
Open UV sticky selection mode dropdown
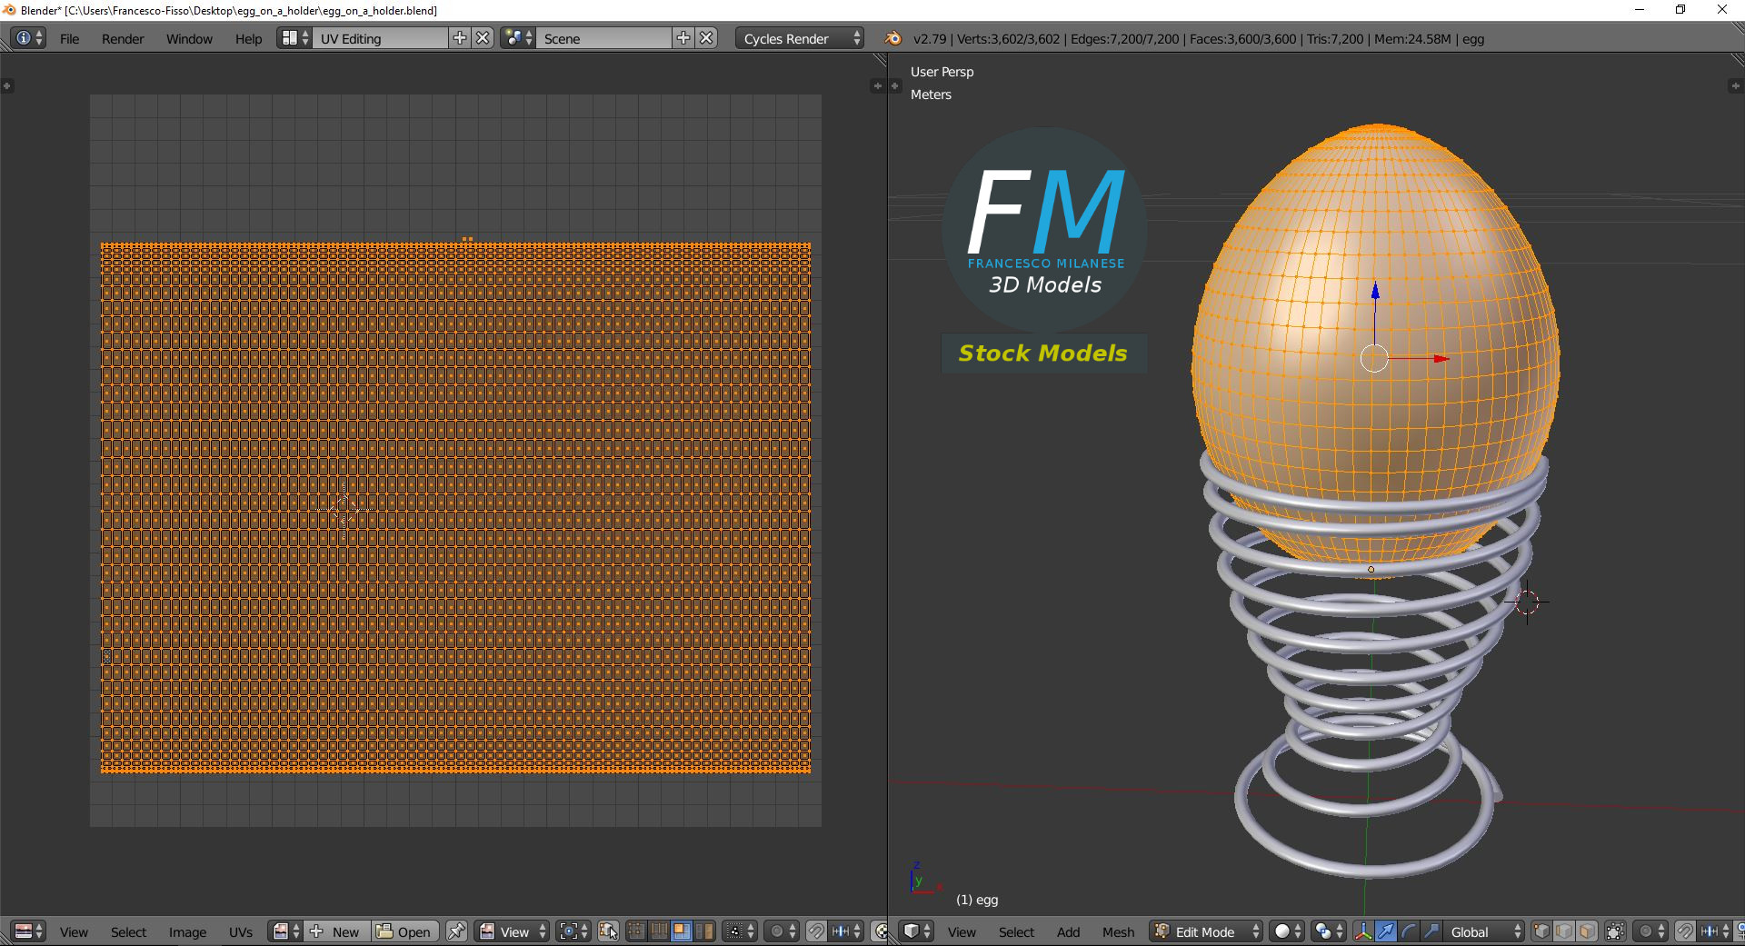click(740, 931)
